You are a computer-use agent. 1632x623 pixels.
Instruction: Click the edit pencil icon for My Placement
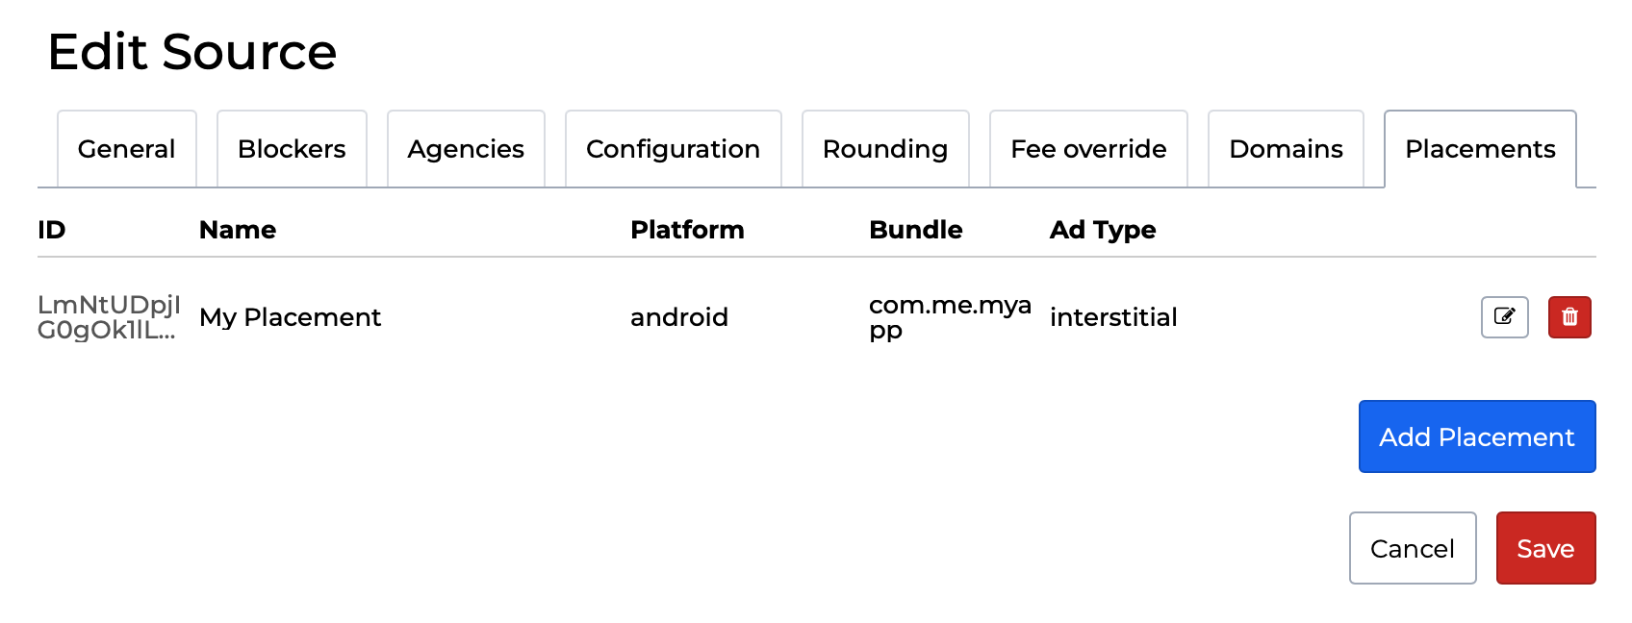click(1504, 317)
